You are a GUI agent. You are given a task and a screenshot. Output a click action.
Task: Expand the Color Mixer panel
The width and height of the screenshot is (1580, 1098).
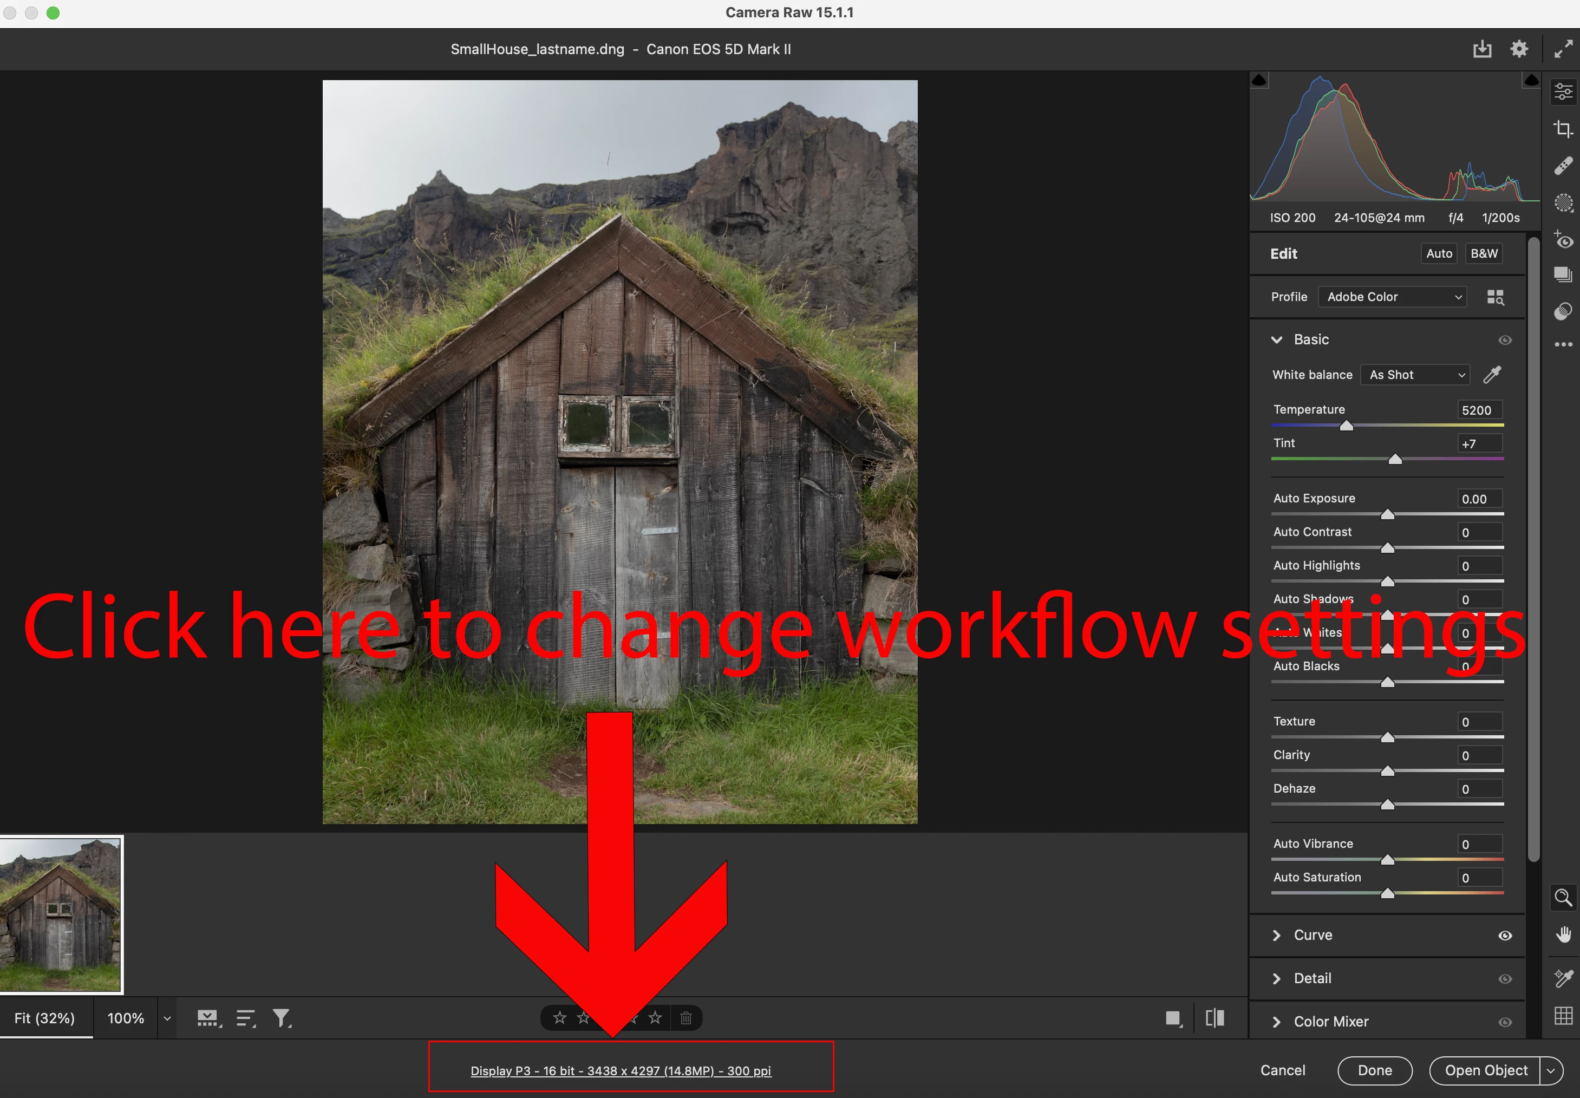(1330, 1022)
